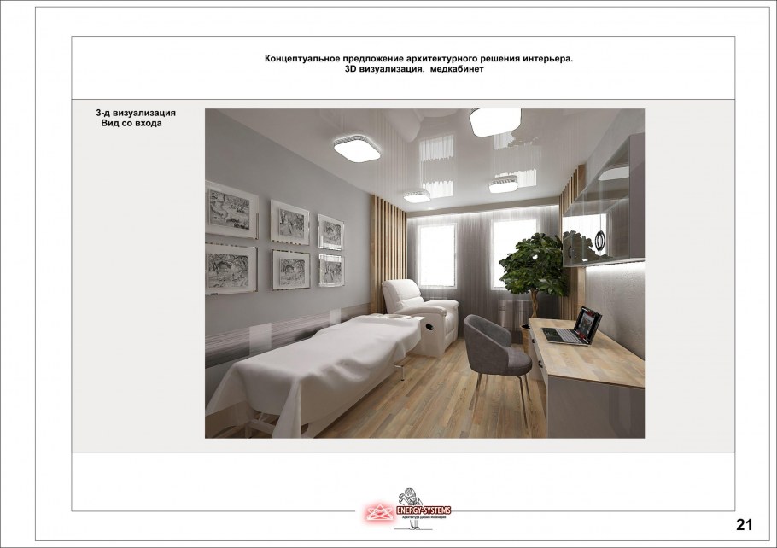Click the top-left framed picture on the wall
Image resolution: width=777 pixels, height=548 pixels.
(230, 208)
